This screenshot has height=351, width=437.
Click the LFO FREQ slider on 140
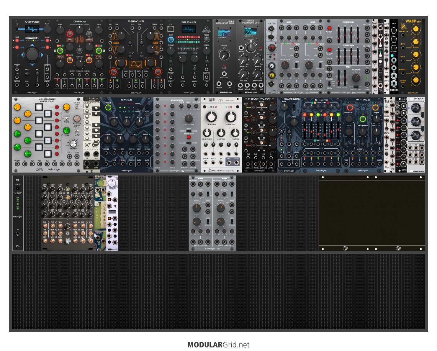338,78
